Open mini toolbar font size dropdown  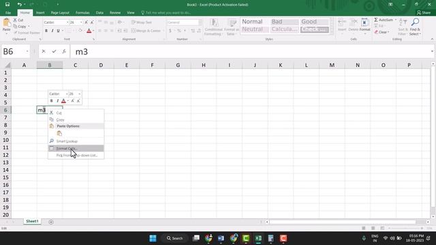coord(79,94)
